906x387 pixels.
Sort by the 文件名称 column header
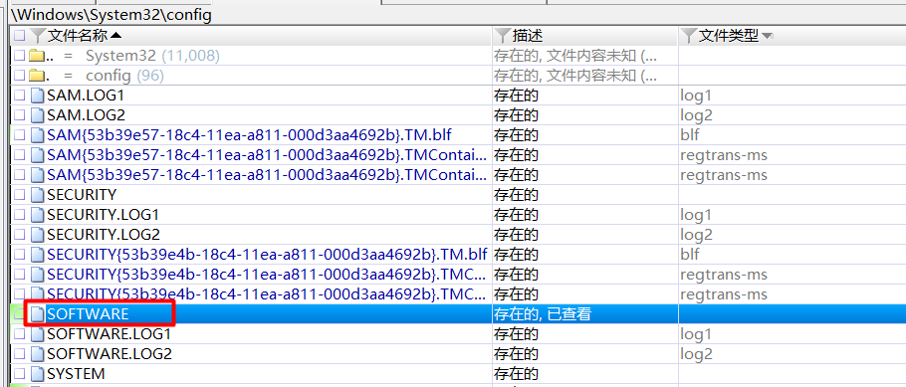click(78, 36)
